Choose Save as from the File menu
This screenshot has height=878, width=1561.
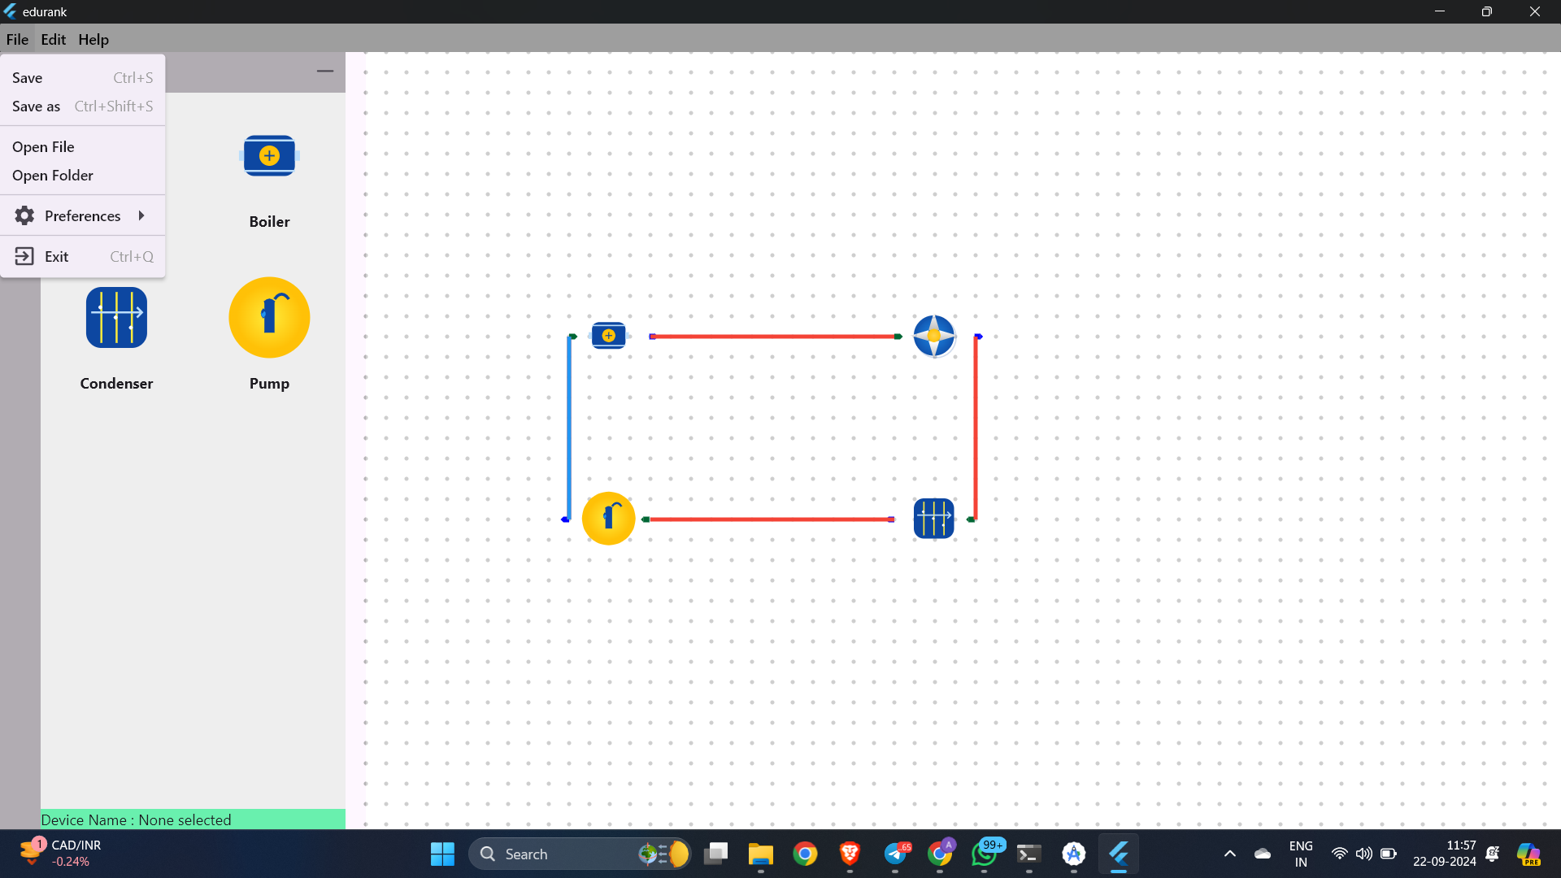coord(83,106)
